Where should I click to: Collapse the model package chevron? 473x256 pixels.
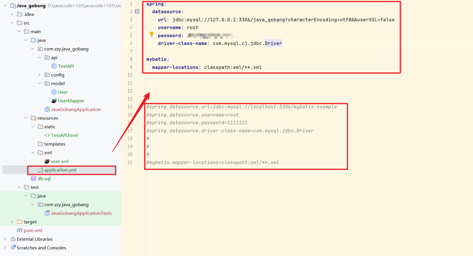[x=40, y=83]
